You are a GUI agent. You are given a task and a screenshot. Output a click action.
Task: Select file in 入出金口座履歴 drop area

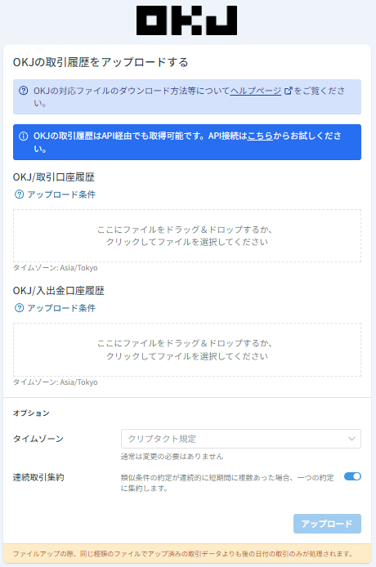point(187,350)
